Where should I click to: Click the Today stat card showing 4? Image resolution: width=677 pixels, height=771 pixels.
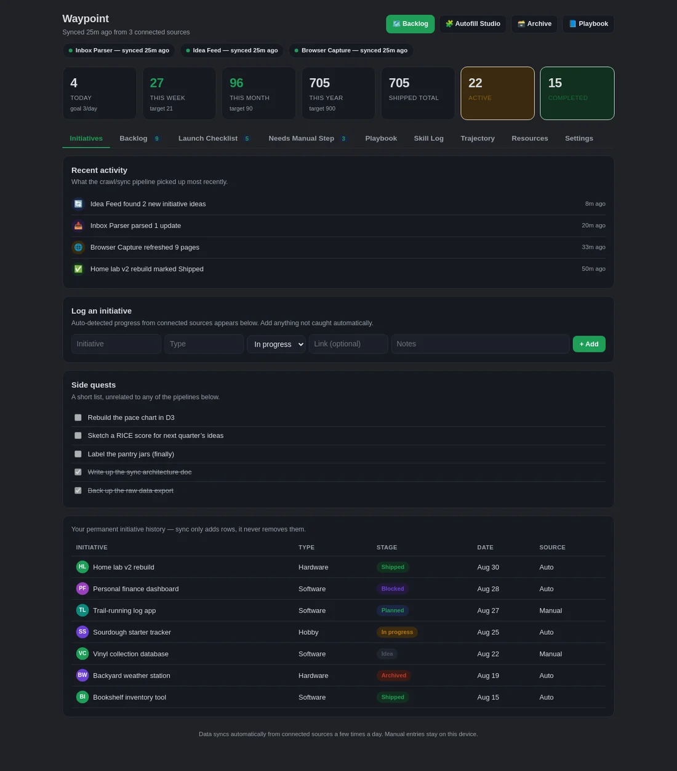coord(100,93)
